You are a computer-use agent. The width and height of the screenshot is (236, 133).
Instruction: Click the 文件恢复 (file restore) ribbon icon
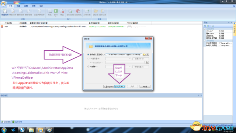coord(87,12)
